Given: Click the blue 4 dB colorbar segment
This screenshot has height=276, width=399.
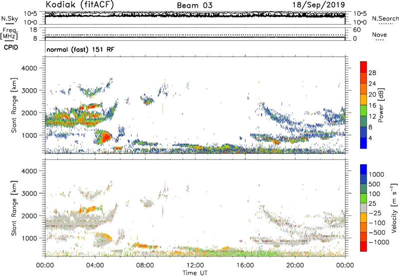Looking at the screenshot, I should pyautogui.click(x=364, y=143).
